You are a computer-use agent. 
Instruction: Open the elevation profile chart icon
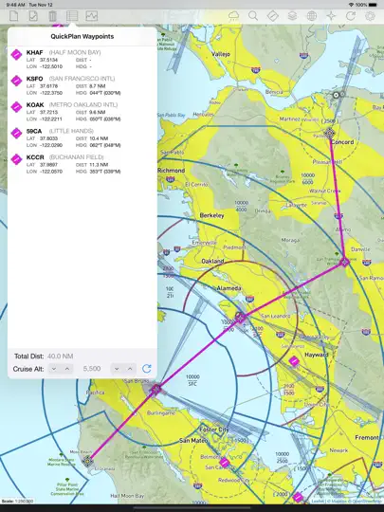click(91, 16)
